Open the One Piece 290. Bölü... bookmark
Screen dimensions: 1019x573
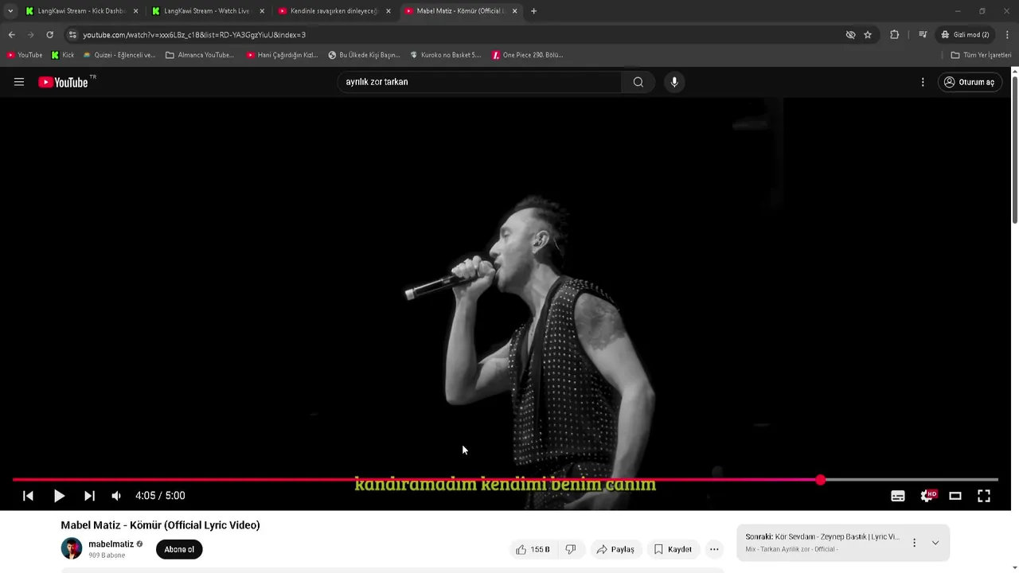(x=528, y=55)
